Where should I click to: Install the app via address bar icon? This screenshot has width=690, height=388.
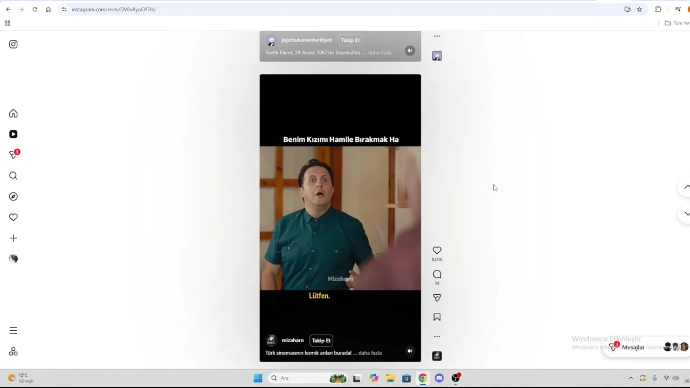coord(627,9)
